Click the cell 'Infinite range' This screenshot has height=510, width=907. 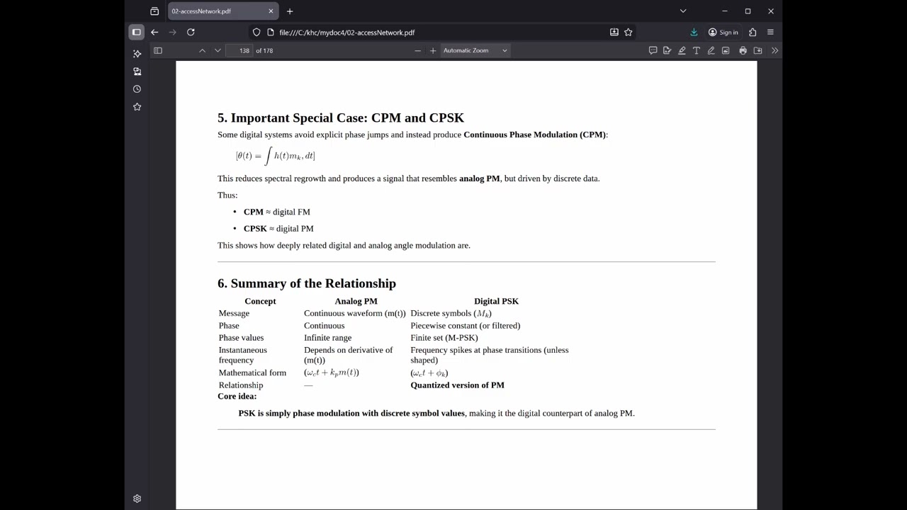pos(327,338)
